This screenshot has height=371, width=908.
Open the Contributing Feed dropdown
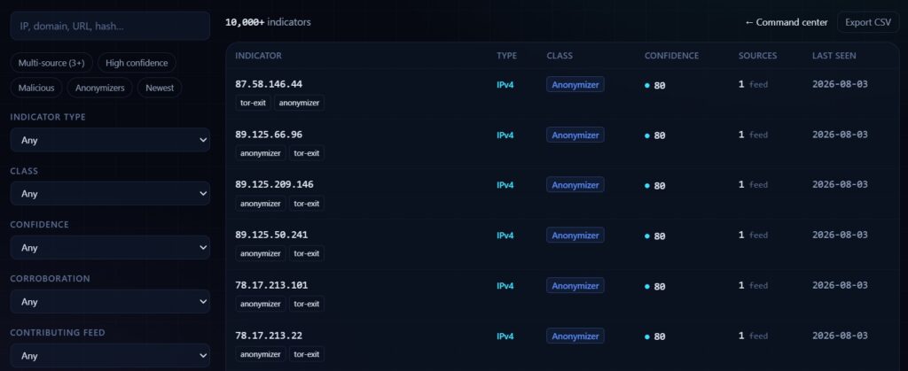(110, 355)
